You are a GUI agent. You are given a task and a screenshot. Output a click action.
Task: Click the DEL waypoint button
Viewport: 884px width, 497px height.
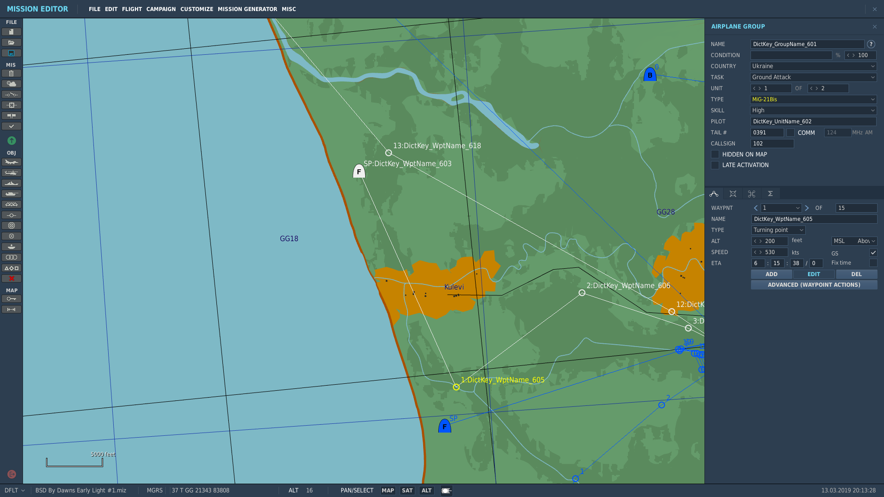tap(856, 274)
